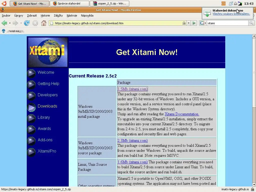Click the Add-ons arrow icon

click(31, 141)
